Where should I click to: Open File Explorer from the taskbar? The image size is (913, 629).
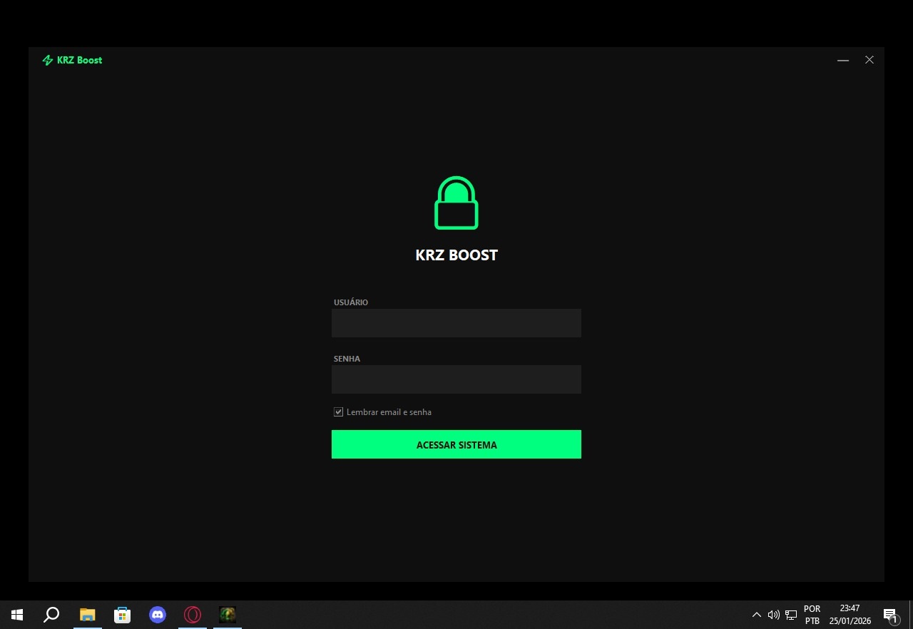pyautogui.click(x=87, y=615)
